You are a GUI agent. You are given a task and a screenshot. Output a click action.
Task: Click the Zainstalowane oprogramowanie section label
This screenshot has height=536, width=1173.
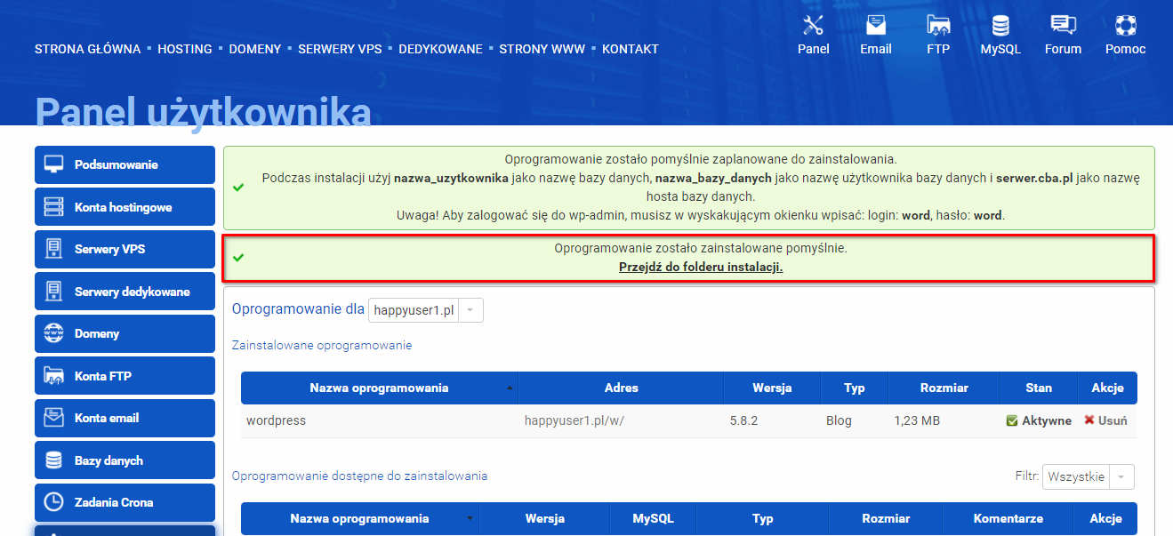coord(322,345)
